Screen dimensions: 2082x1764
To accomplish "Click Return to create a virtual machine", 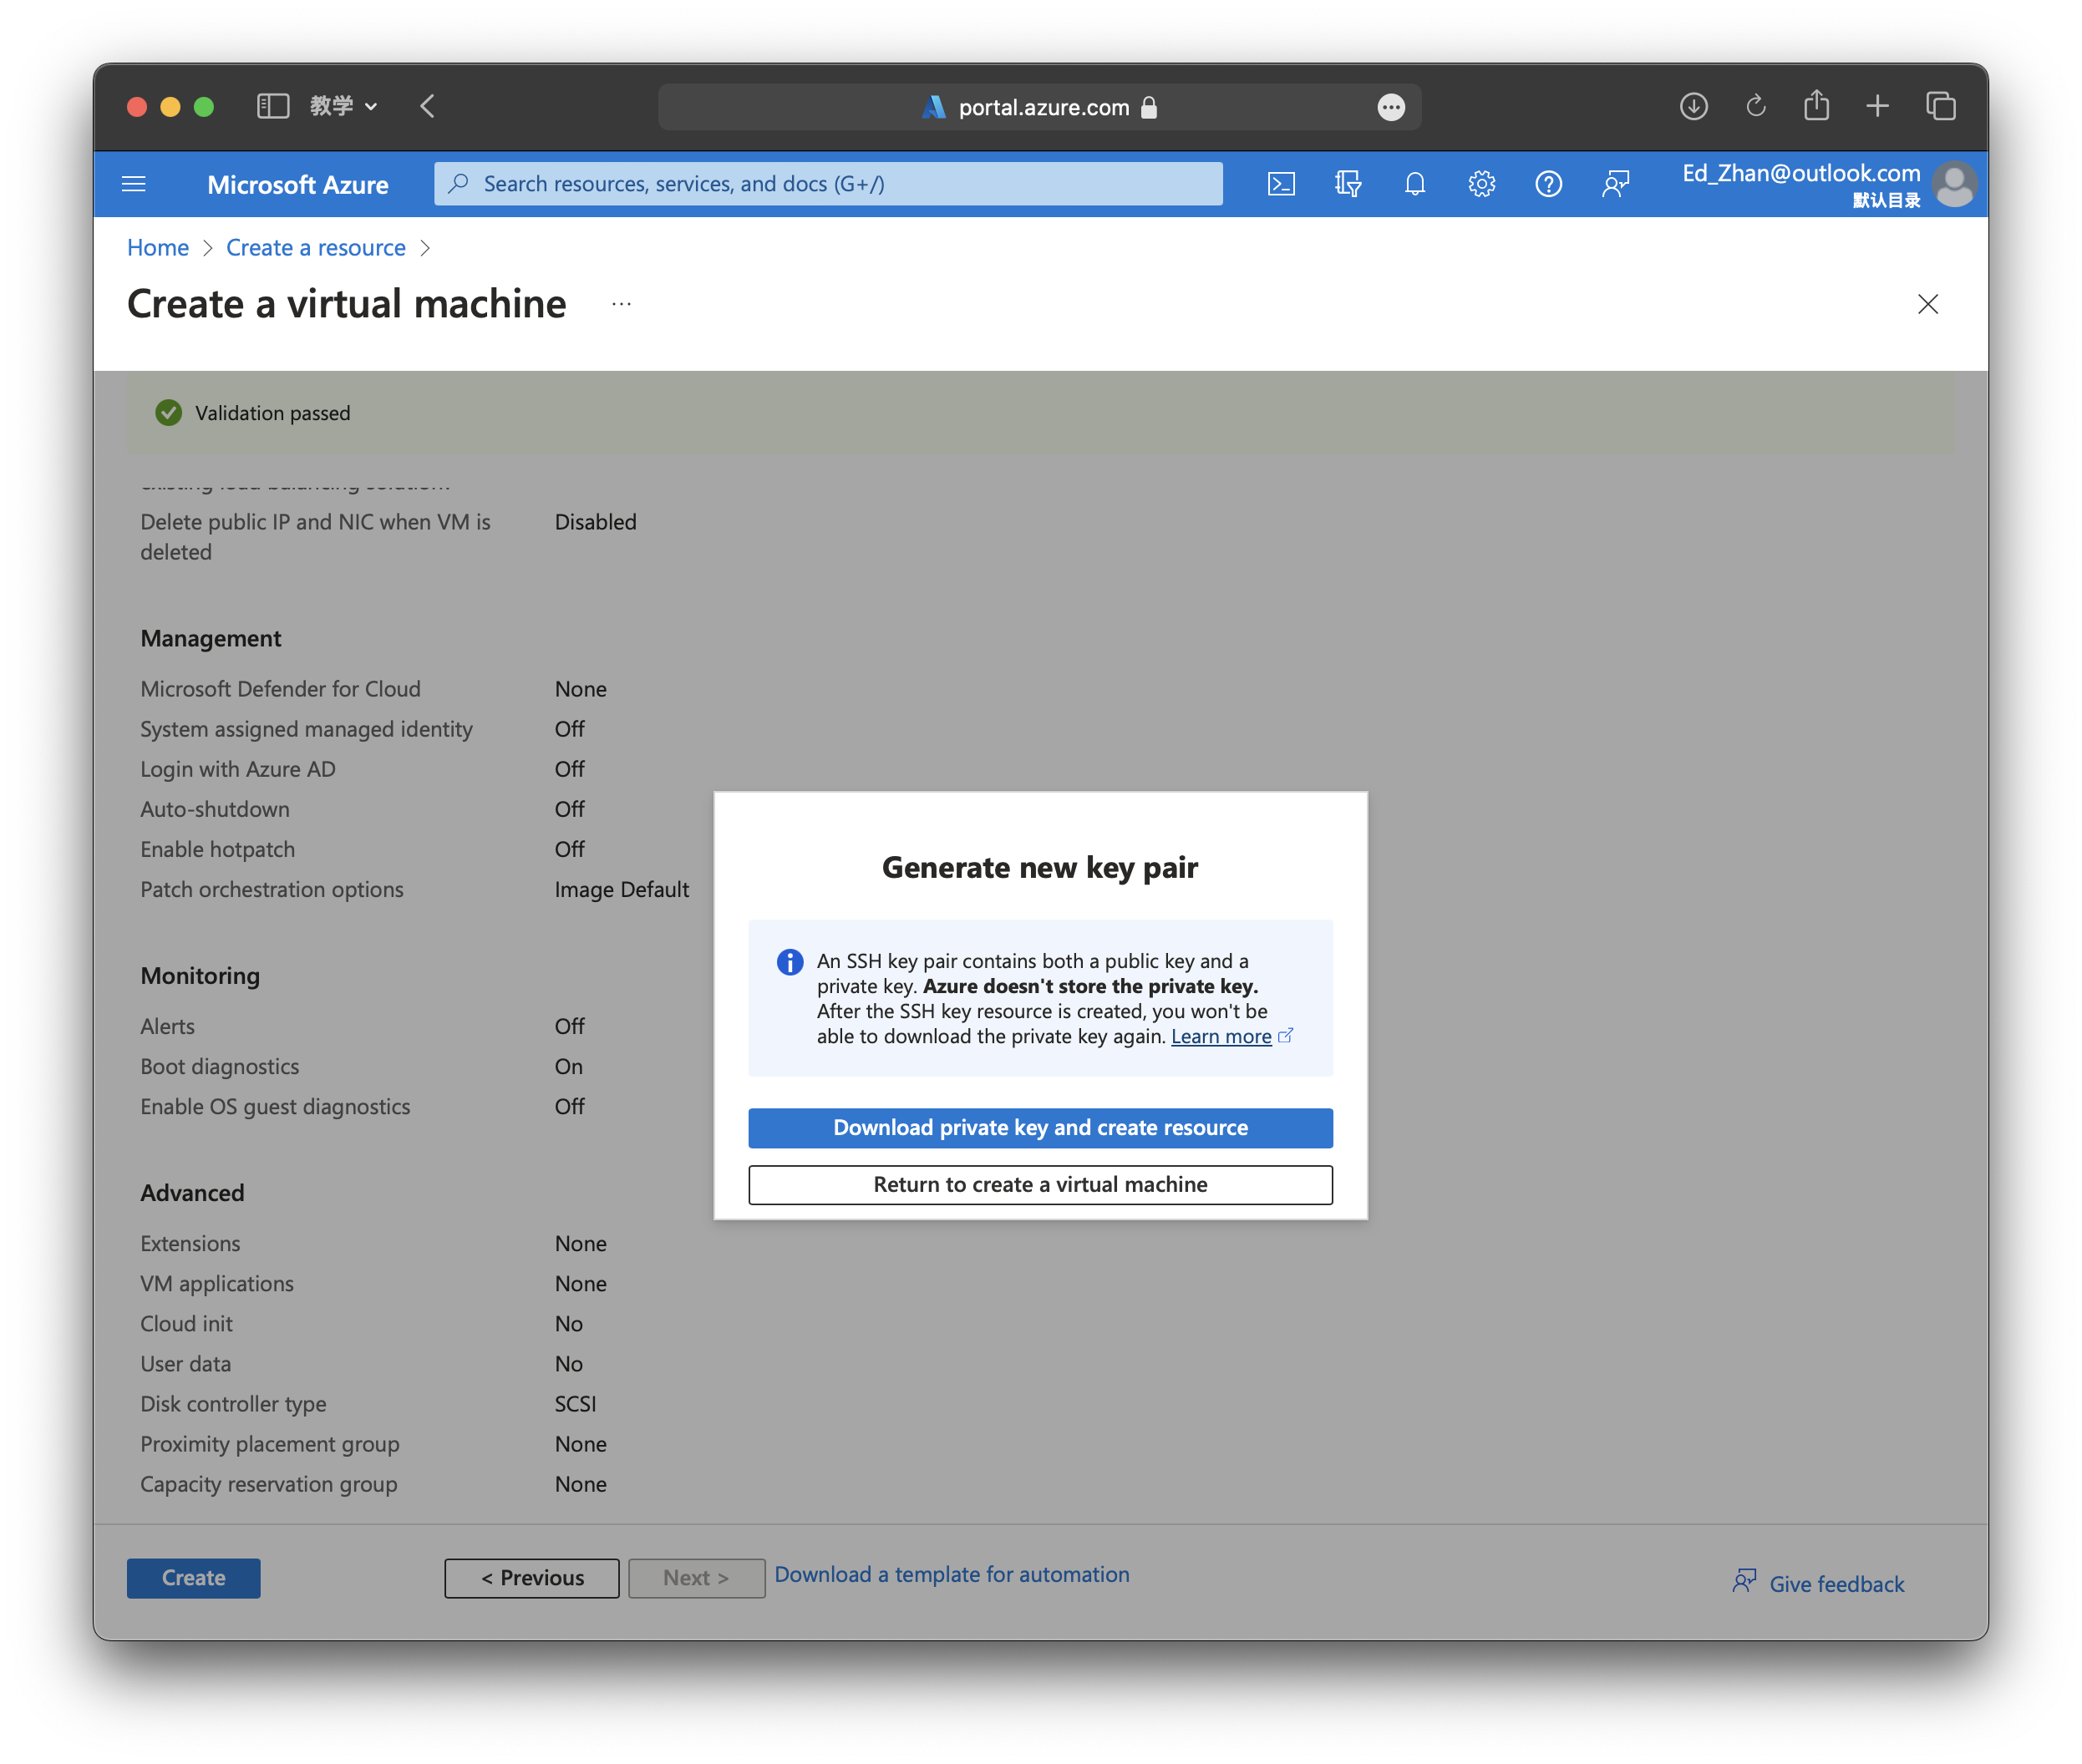I will 1040,1185.
